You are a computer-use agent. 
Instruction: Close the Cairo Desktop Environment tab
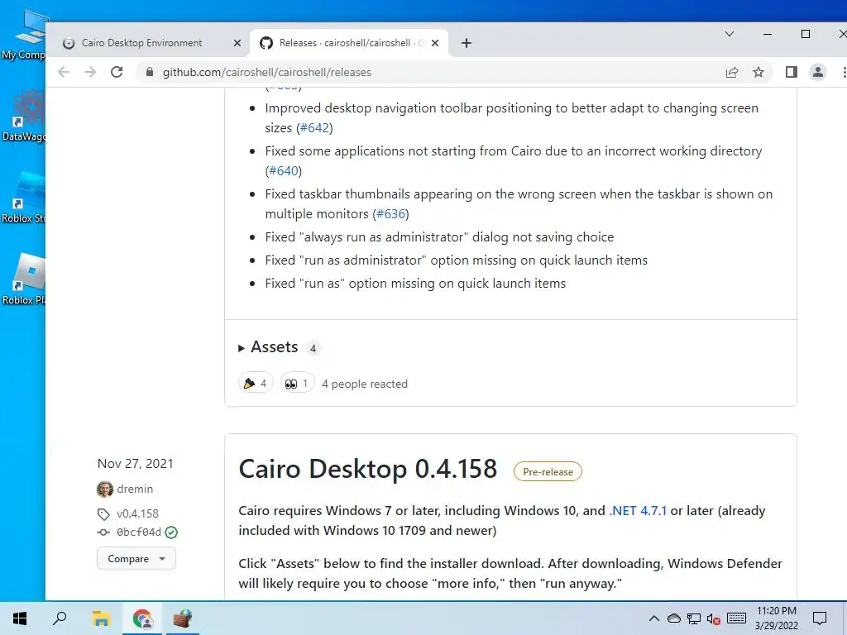point(237,43)
